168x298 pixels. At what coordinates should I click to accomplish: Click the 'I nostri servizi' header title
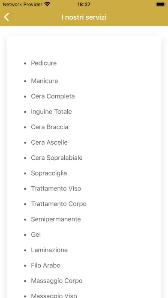tap(84, 17)
